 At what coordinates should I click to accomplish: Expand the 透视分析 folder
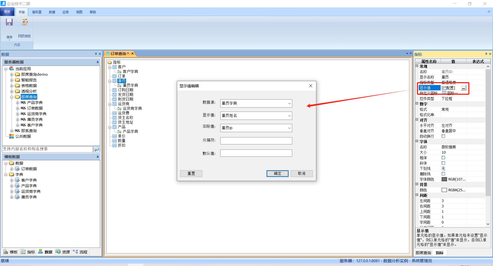click(x=12, y=91)
